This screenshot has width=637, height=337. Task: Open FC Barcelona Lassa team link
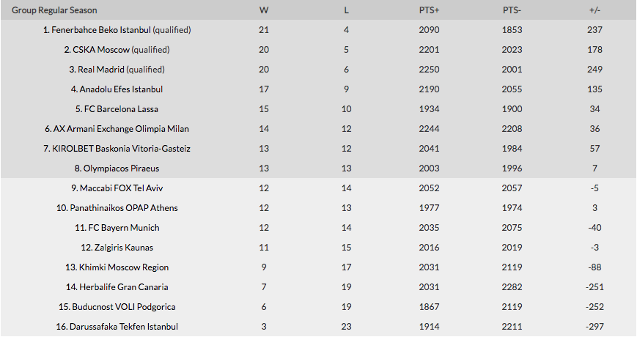(121, 109)
